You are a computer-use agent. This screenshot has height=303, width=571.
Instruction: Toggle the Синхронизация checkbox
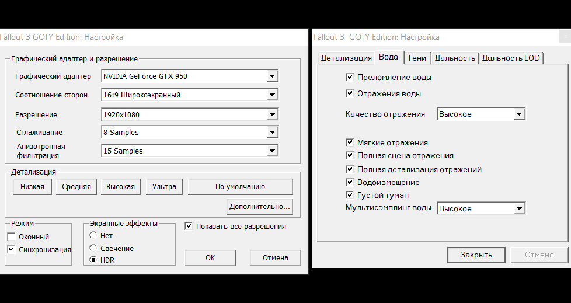(11, 249)
